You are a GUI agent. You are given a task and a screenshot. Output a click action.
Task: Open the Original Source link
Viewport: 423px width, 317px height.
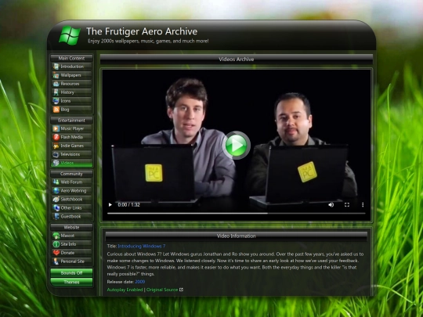point(162,290)
